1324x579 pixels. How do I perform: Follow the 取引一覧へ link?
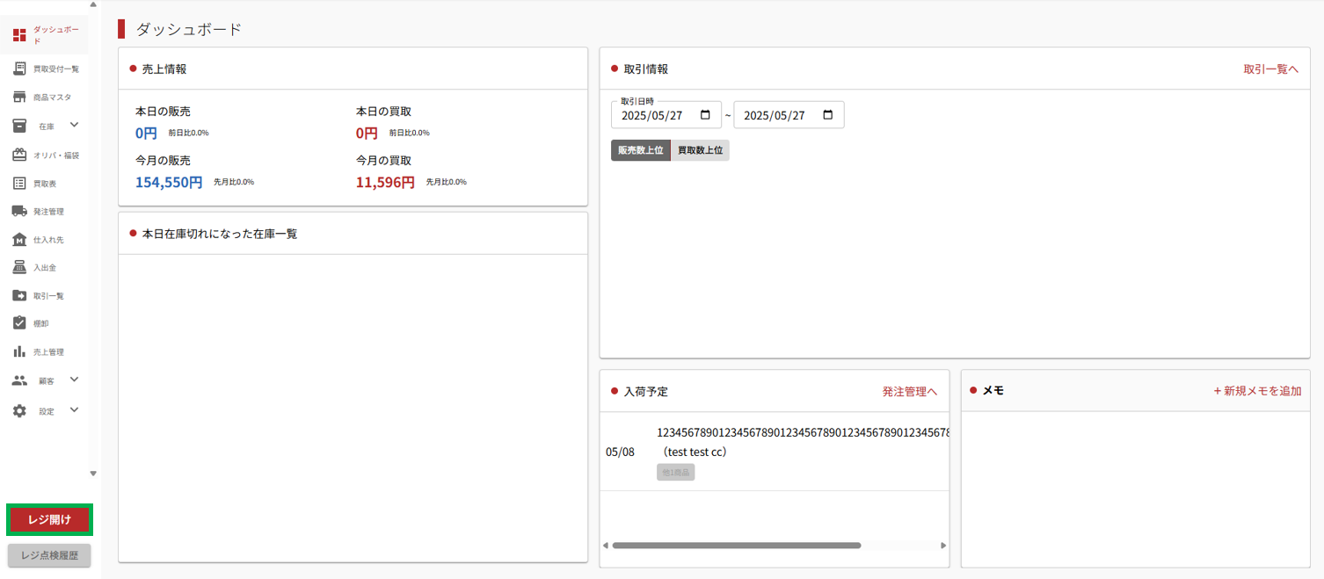coord(1270,69)
